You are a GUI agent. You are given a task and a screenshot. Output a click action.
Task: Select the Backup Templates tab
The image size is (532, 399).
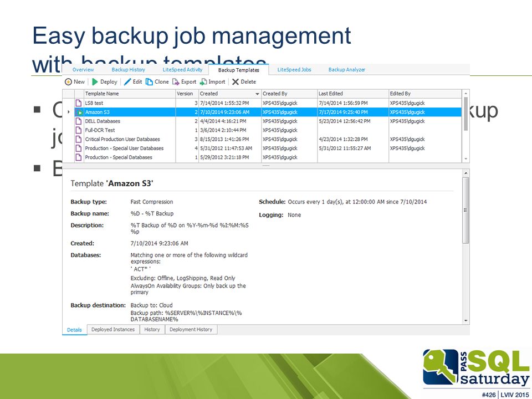[238, 70]
